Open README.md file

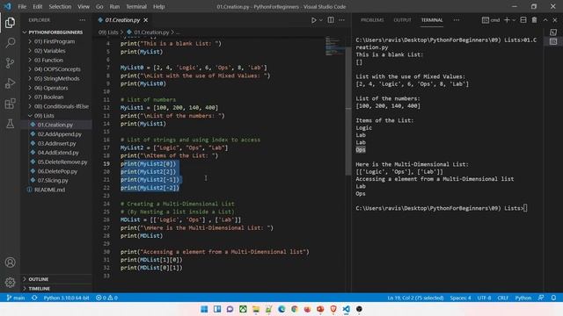[49, 190]
